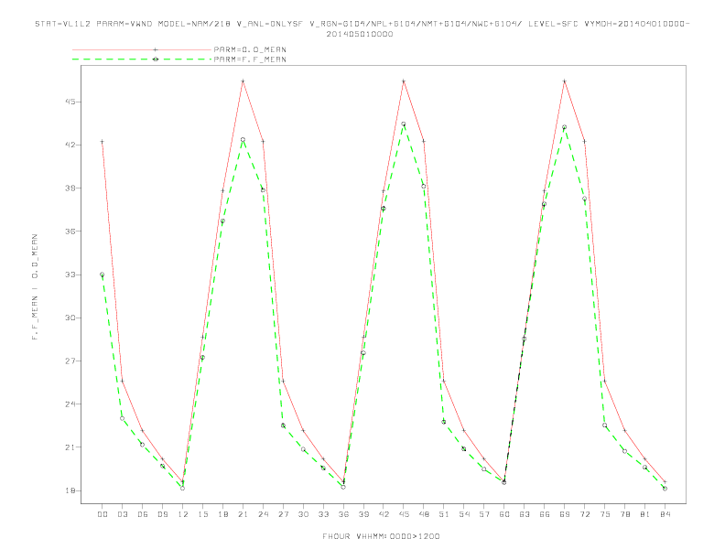725x560 pixels.
Task: Click the y-axis tick label 24
Action: pyautogui.click(x=70, y=404)
